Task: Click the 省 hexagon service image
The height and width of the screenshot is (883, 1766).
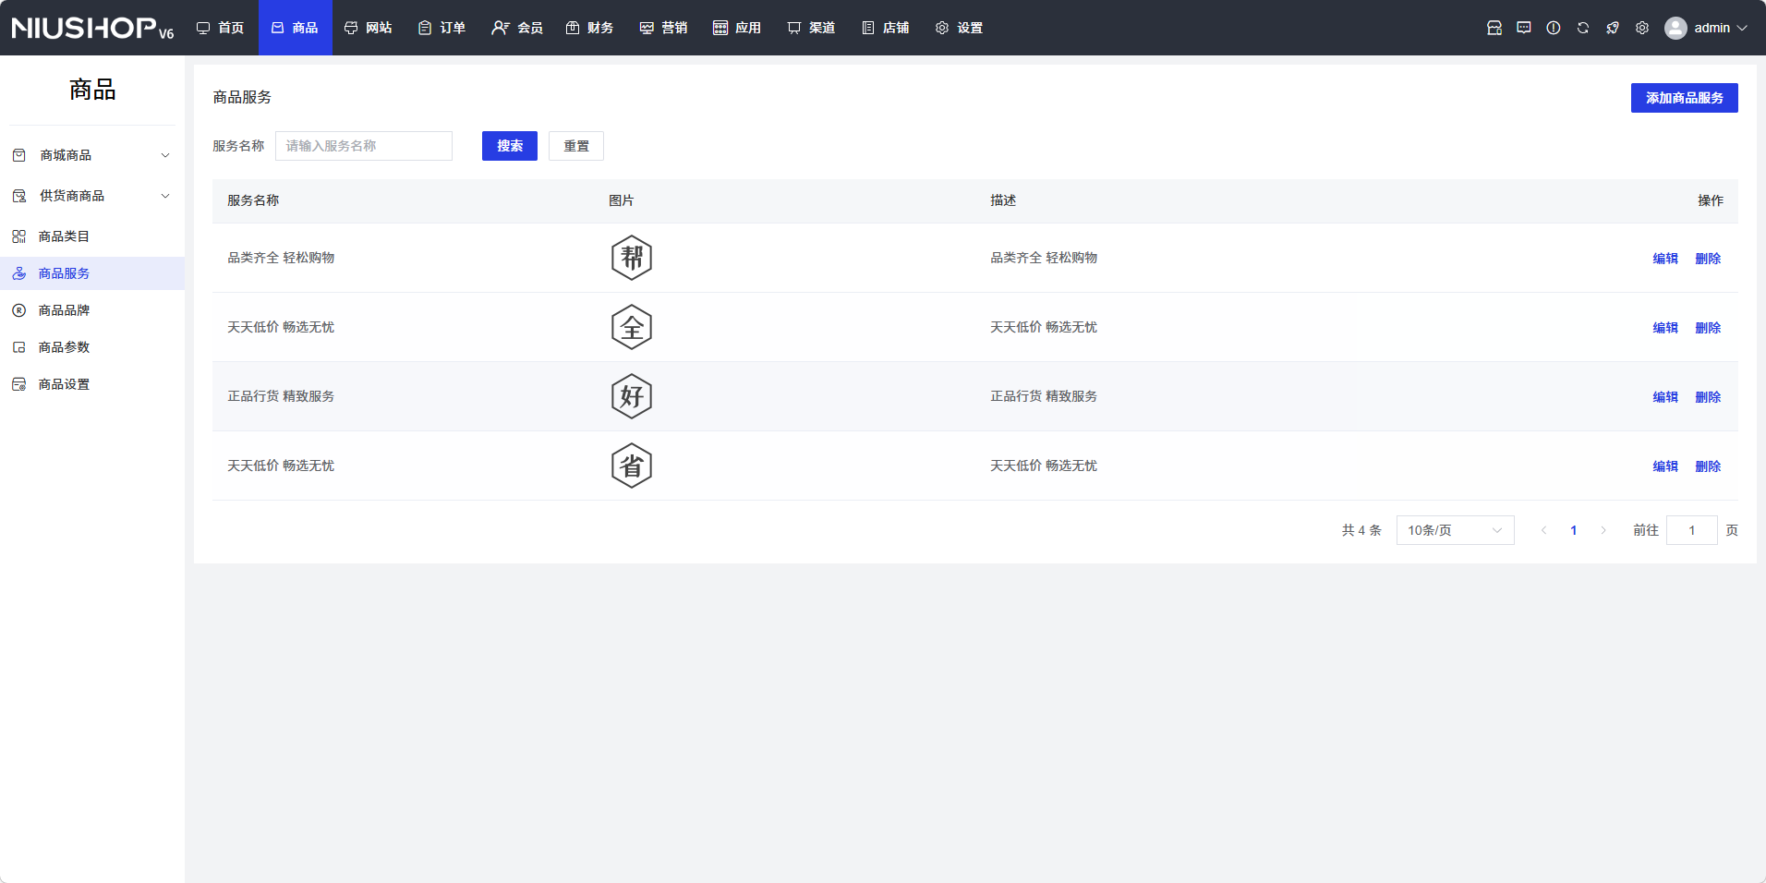Action: 632,466
